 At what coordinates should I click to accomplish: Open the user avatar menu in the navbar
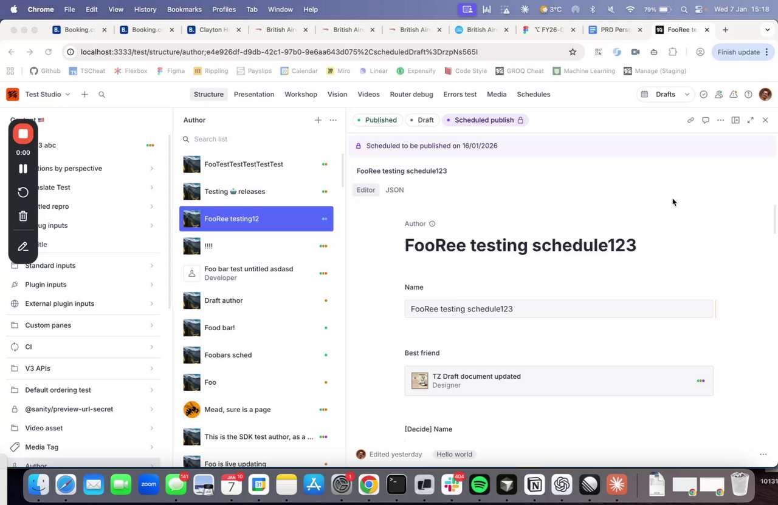coord(765,95)
